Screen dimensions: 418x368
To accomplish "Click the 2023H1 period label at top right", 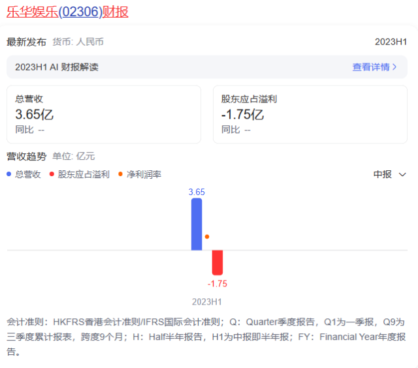I will [391, 42].
